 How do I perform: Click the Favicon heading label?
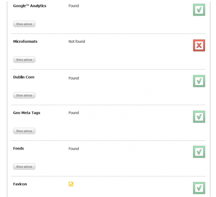point(20,184)
